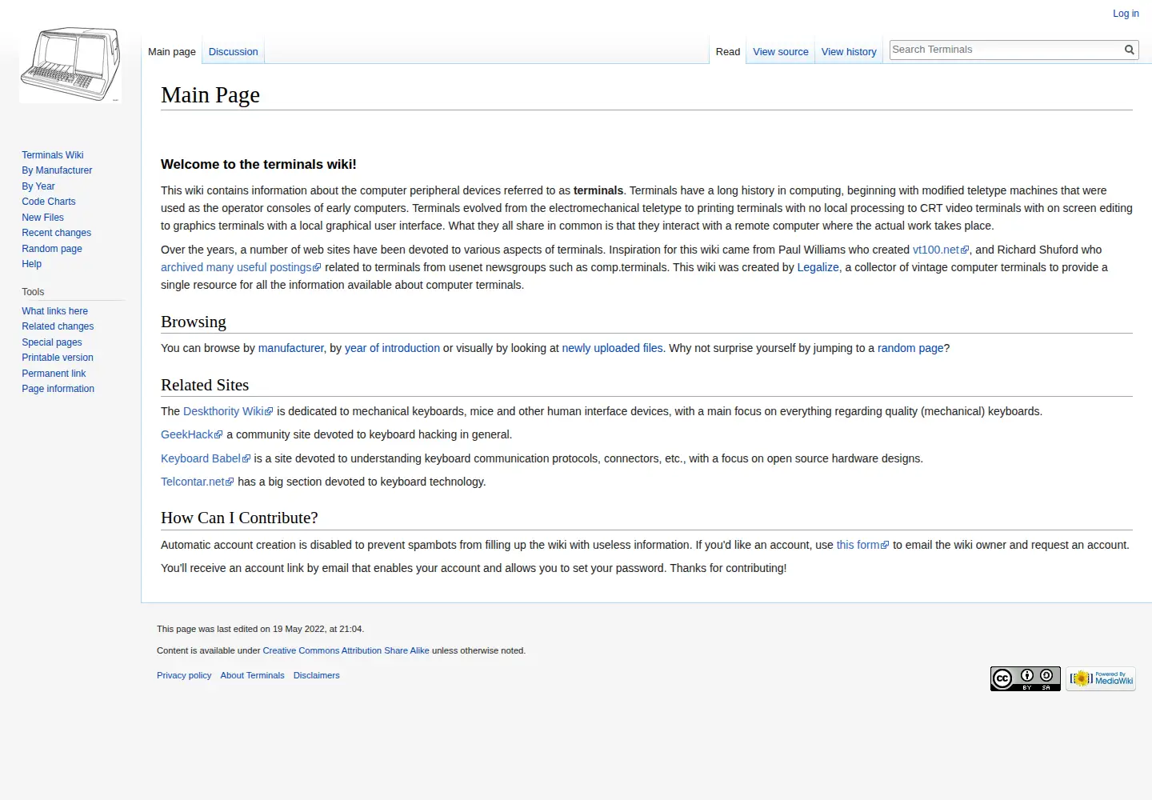Click year of introduction link
The image size is (1152, 800).
point(392,348)
